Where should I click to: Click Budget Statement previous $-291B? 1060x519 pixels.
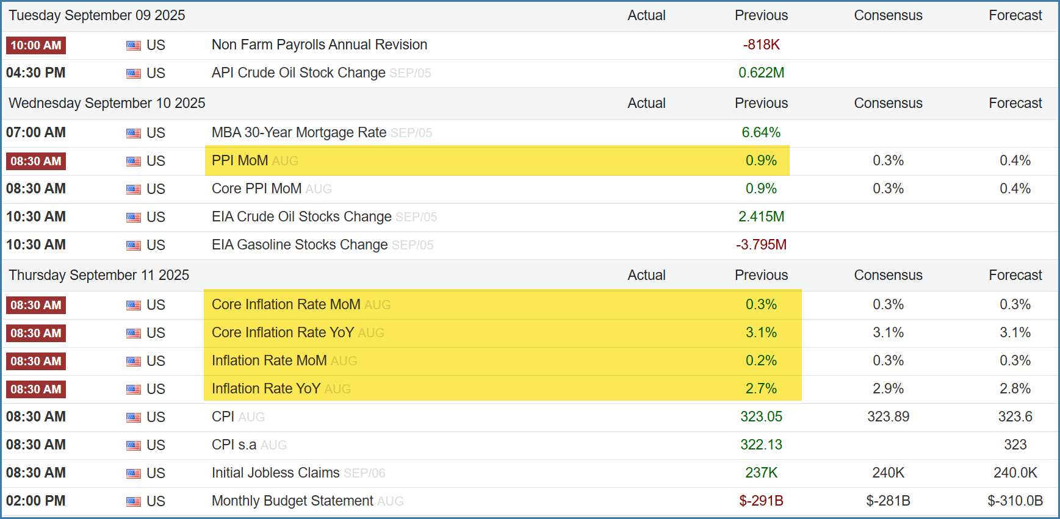(x=762, y=501)
